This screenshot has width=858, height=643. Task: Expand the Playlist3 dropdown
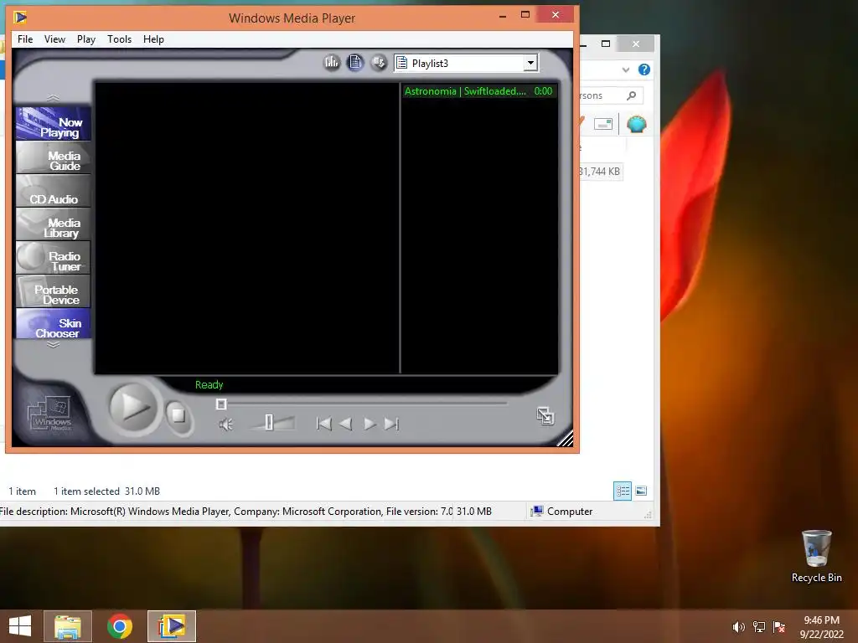(x=530, y=63)
